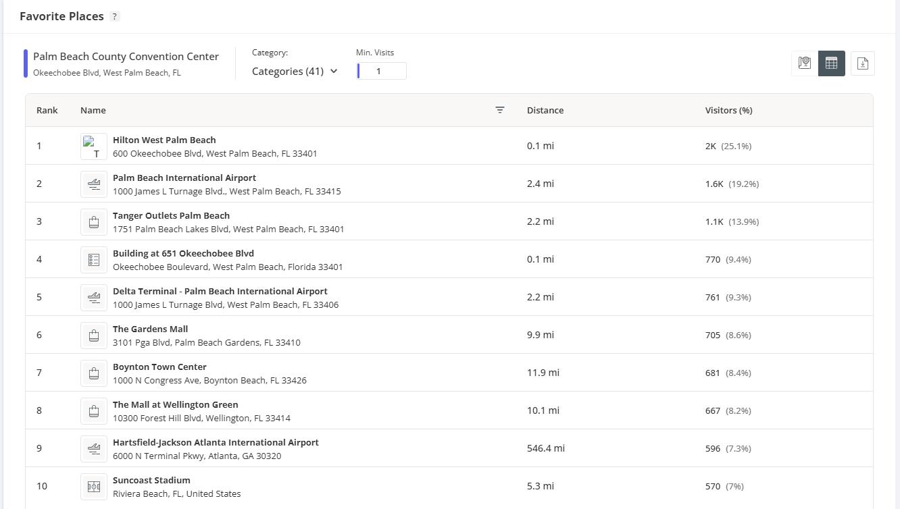This screenshot has width=900, height=509.
Task: Open the Hilton West Palm Beach entry
Action: [x=164, y=140]
